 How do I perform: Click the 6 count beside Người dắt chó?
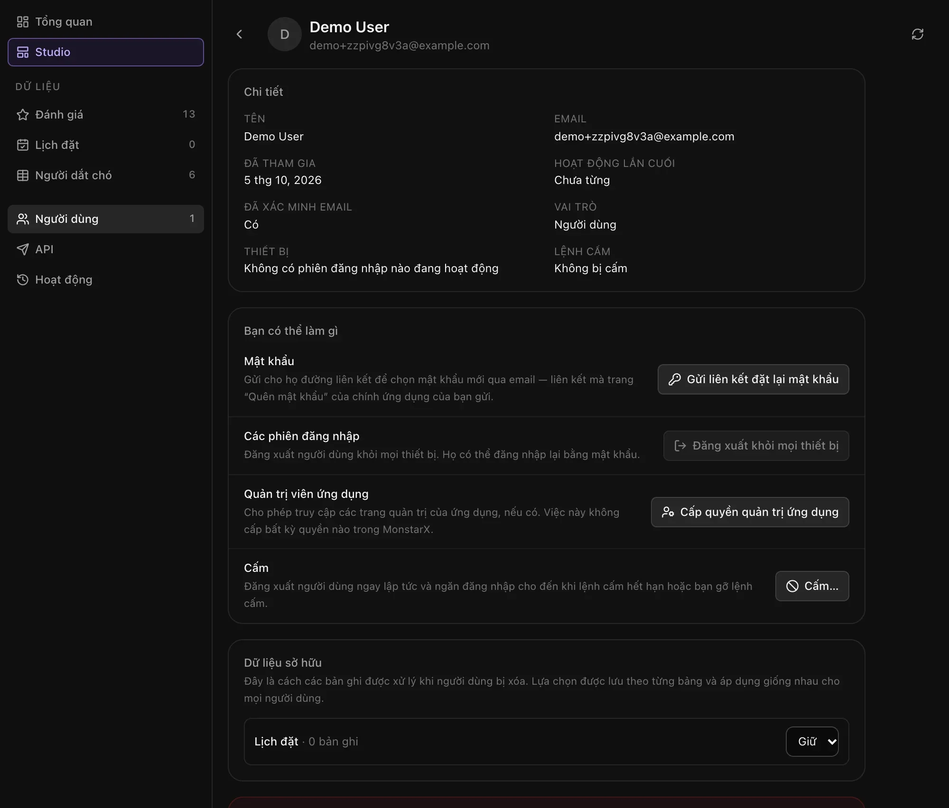click(192, 175)
